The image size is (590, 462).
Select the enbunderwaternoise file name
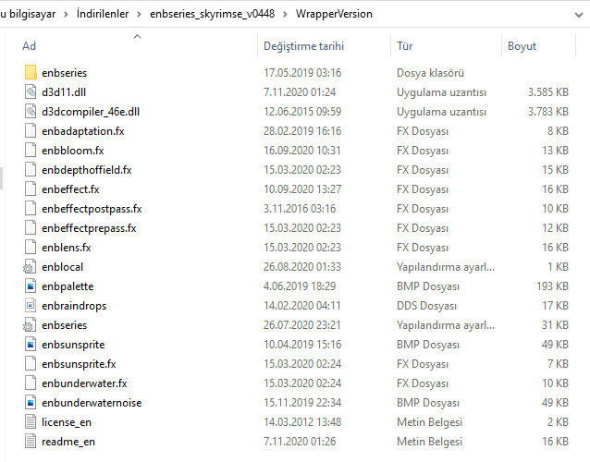(92, 403)
